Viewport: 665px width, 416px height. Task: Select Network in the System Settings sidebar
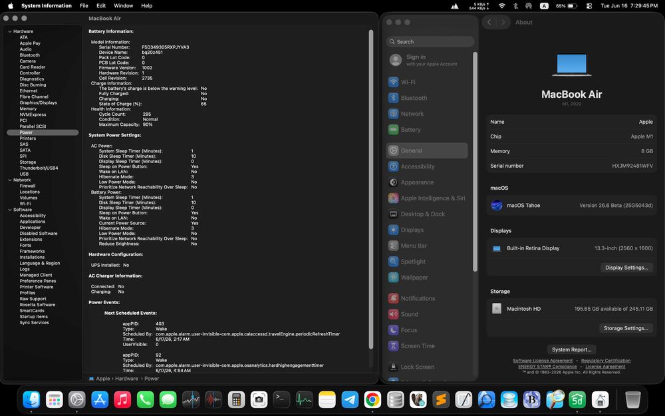(x=427, y=114)
